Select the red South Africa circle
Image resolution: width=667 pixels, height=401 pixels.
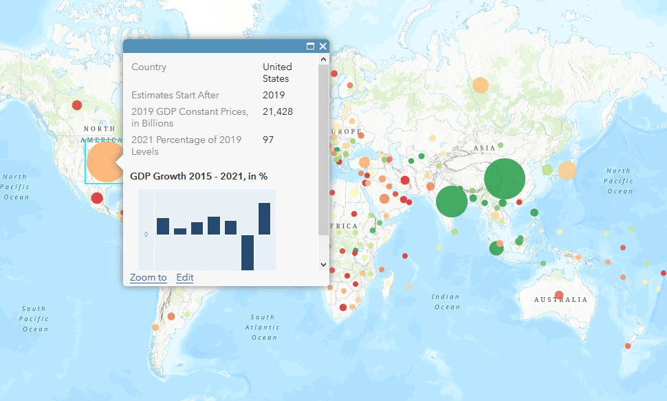(x=343, y=307)
